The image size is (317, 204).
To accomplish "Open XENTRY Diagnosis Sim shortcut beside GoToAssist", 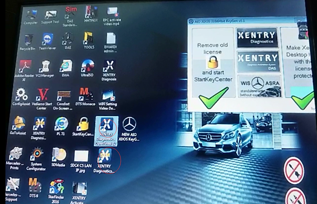I will pos(39,128).
